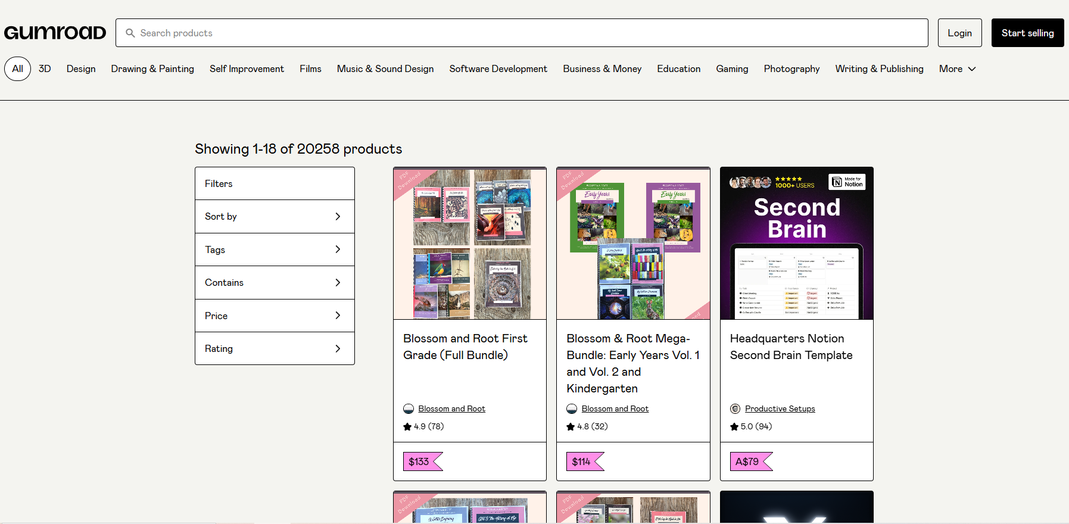The image size is (1069, 524).
Task: Click 'Showing 1-18 of 20258 products' text
Action: pos(298,149)
